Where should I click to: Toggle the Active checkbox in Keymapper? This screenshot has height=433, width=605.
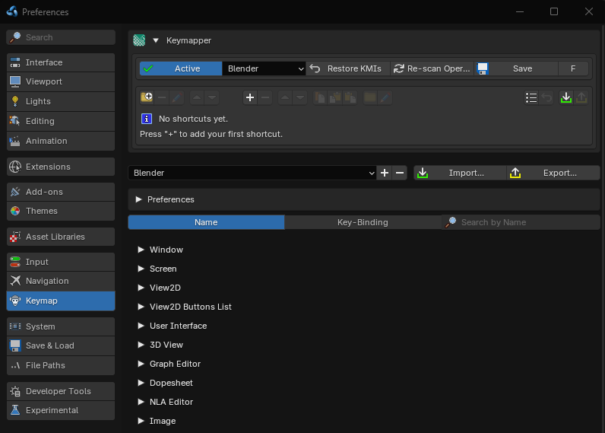pyautogui.click(x=181, y=68)
